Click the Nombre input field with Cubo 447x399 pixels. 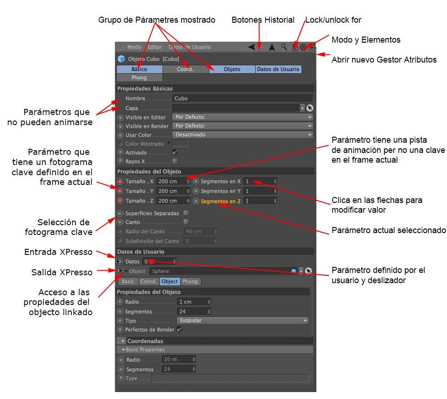pos(243,98)
